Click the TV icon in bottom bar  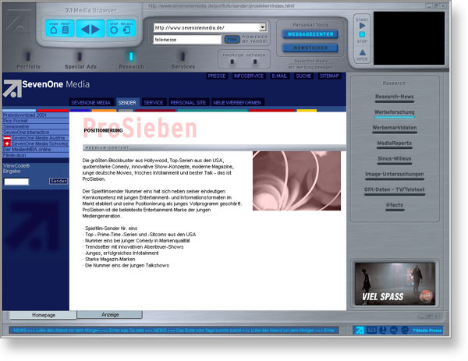pyautogui.click(x=371, y=331)
